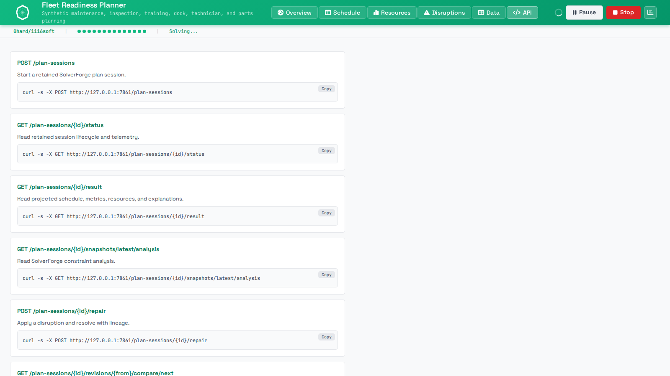Click the curl POST plan-sessions code line
The width and height of the screenshot is (670, 376).
click(97, 92)
